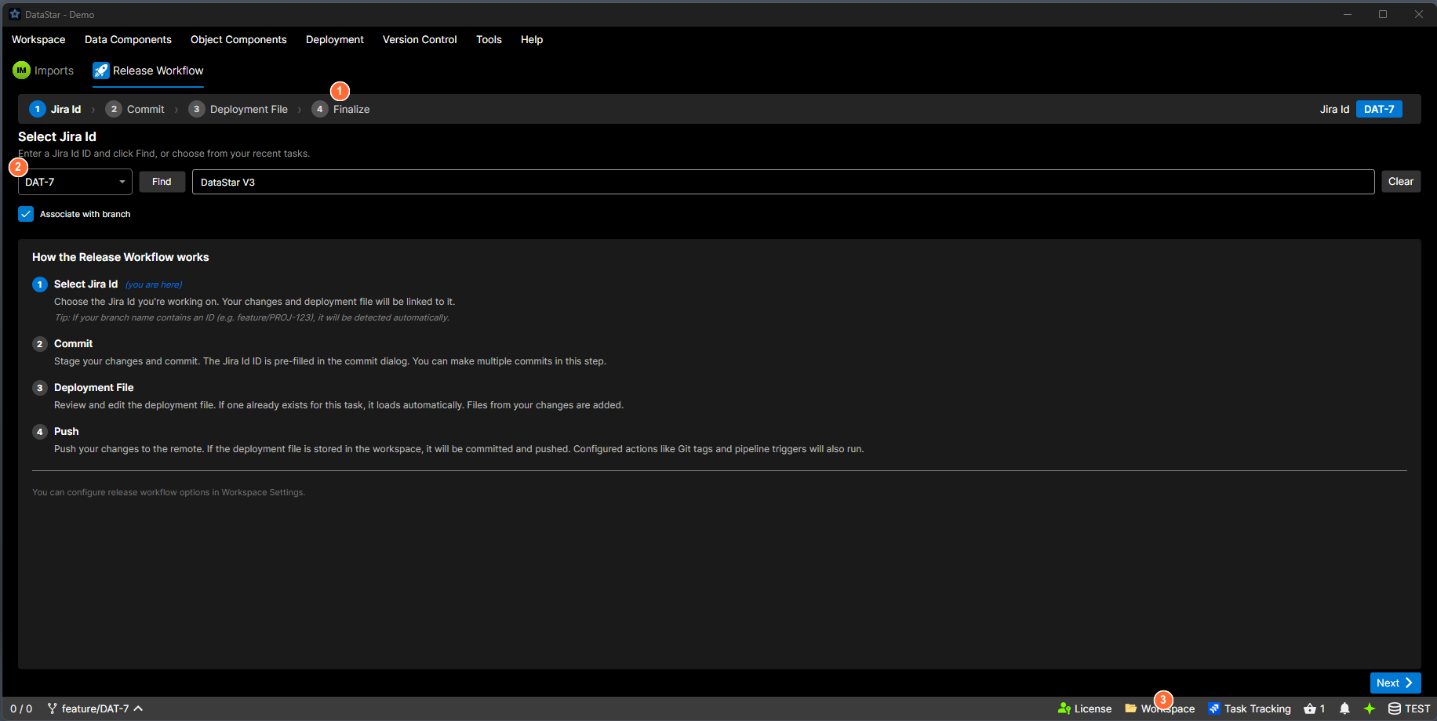
Task: Click the rocket icon on Release Workflow tab
Action: tap(101, 71)
